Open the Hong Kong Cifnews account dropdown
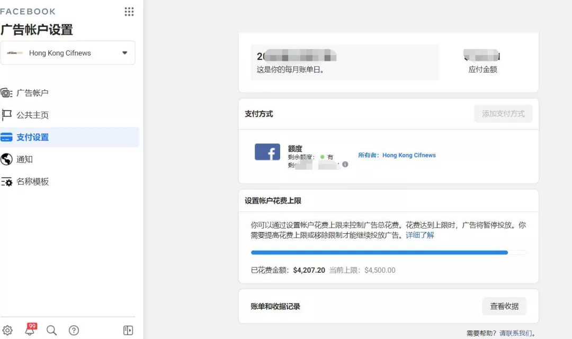 click(68, 53)
